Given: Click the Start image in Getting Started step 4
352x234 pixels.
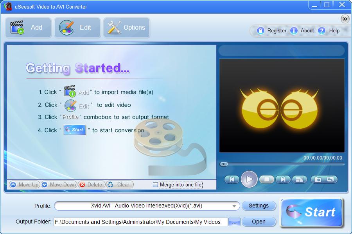Looking at the screenshot, I should point(75,130).
